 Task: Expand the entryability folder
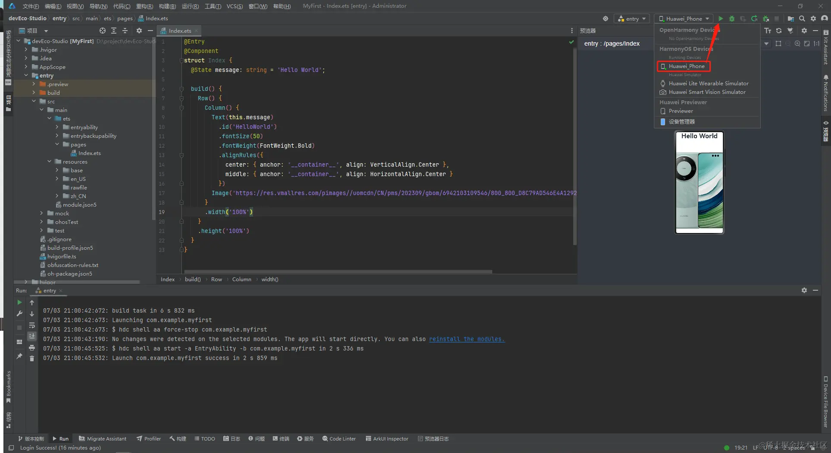pyautogui.click(x=57, y=127)
